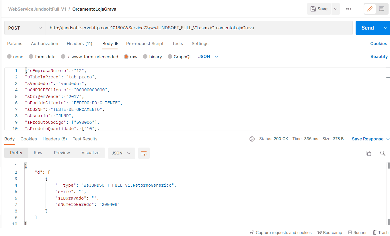Select the binary body option
The width and height of the screenshot is (390, 236).
point(153,57)
